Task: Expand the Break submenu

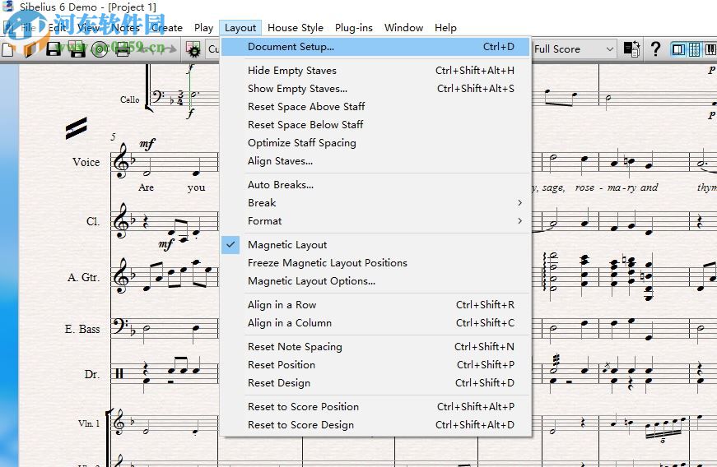Action: tap(375, 203)
